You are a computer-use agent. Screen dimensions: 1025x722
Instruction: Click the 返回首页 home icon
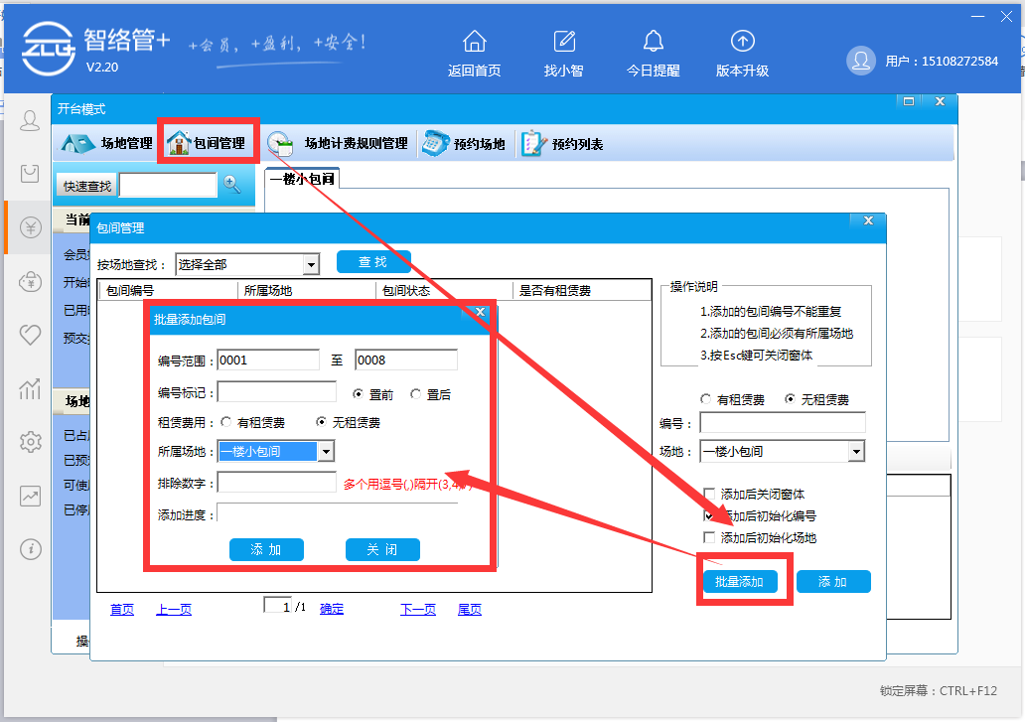coord(475,42)
